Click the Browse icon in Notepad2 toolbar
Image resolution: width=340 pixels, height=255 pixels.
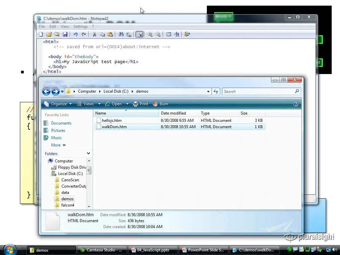pyautogui.click(x=57, y=34)
